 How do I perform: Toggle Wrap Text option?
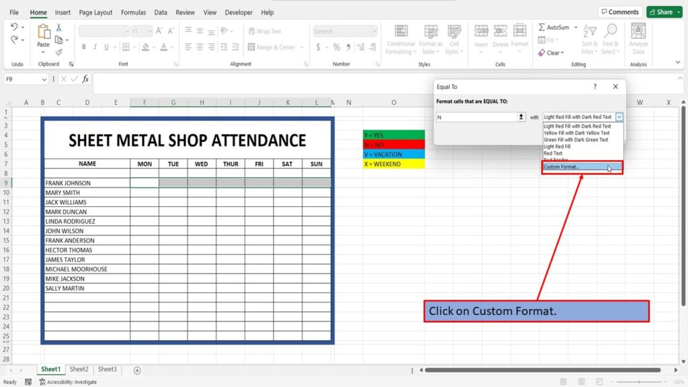pyautogui.click(x=265, y=31)
